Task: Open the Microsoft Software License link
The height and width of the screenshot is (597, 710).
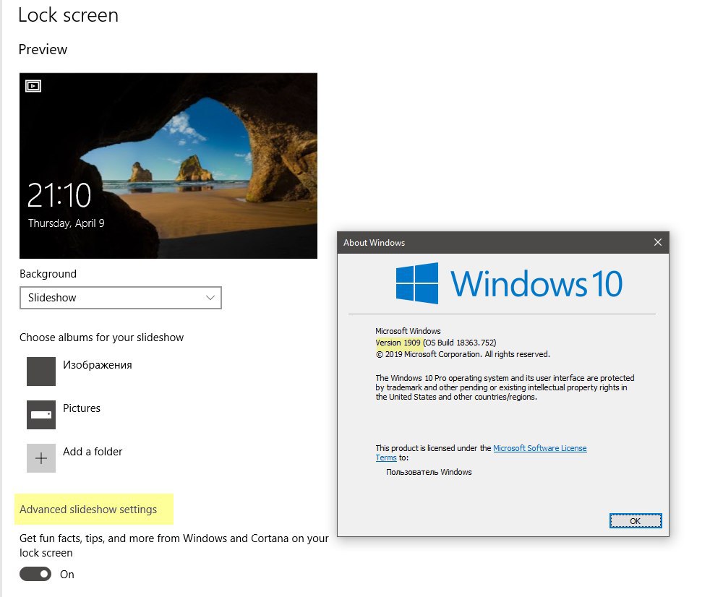Action: (x=540, y=448)
